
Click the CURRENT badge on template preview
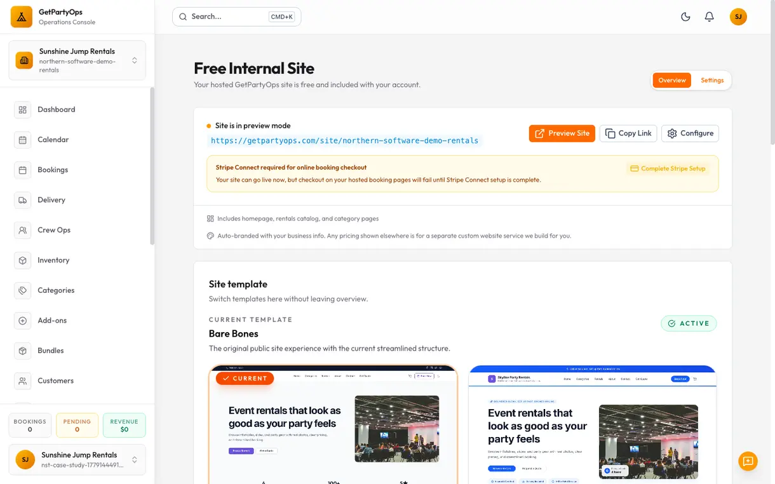coord(245,379)
